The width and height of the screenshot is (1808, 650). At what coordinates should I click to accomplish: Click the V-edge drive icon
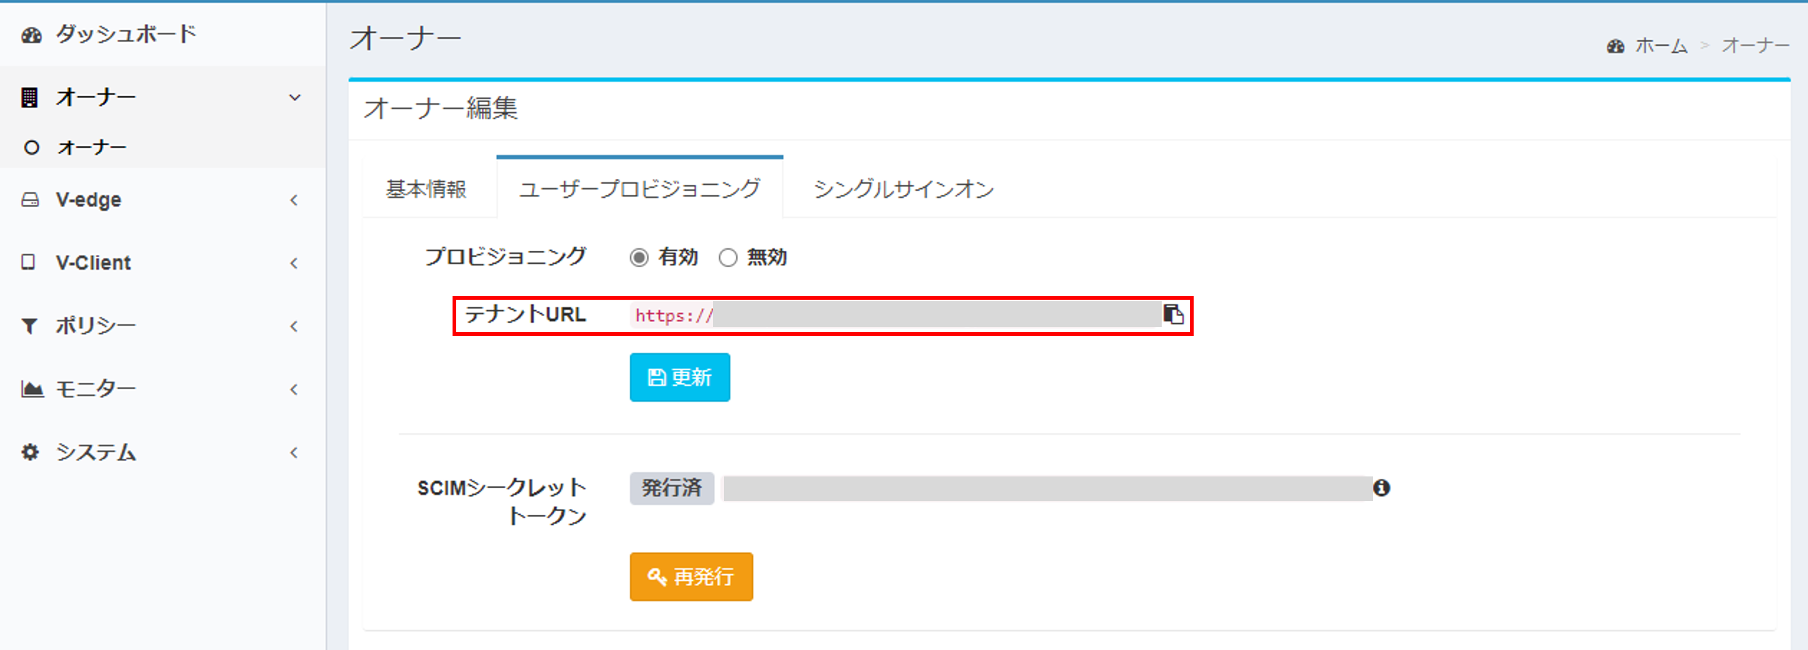point(30,200)
